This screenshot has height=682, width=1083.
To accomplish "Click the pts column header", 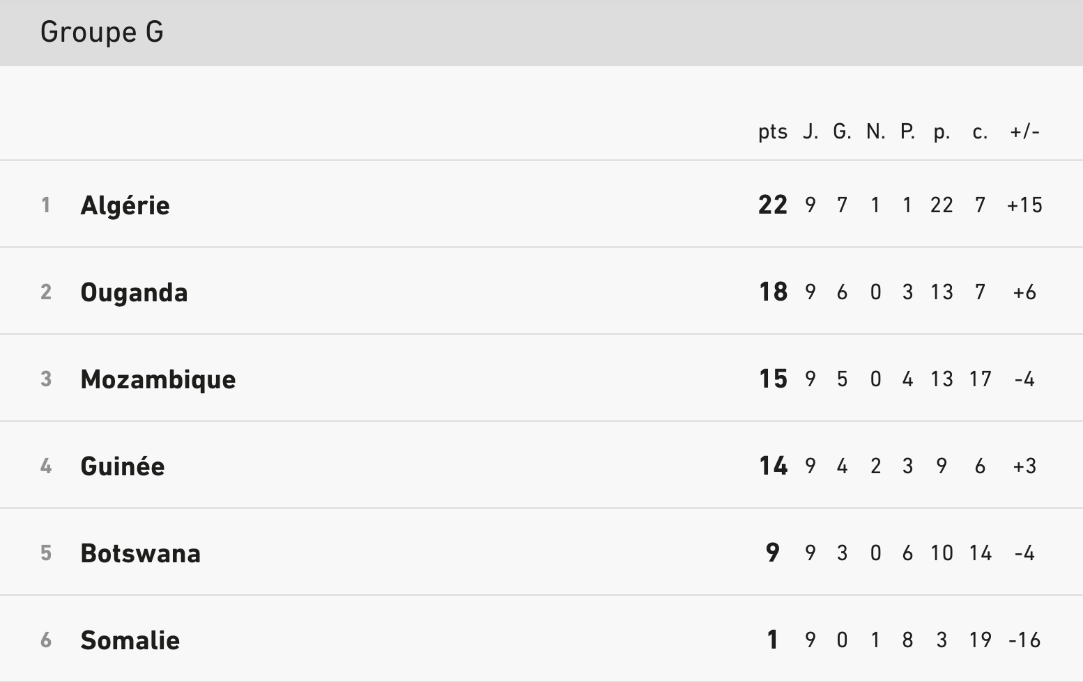I will pos(772,132).
